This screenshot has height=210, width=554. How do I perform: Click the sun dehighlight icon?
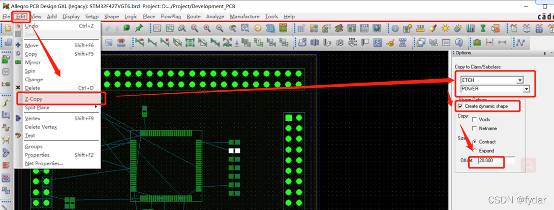(446, 28)
